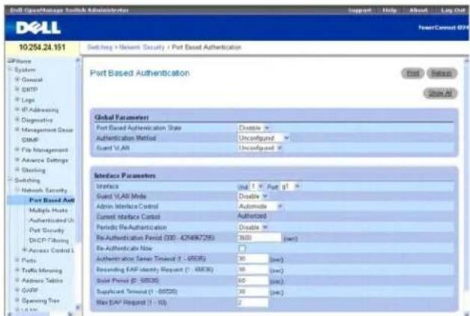Select Multiple Hosts tree item
Screen dimensions: 470x316
point(48,211)
